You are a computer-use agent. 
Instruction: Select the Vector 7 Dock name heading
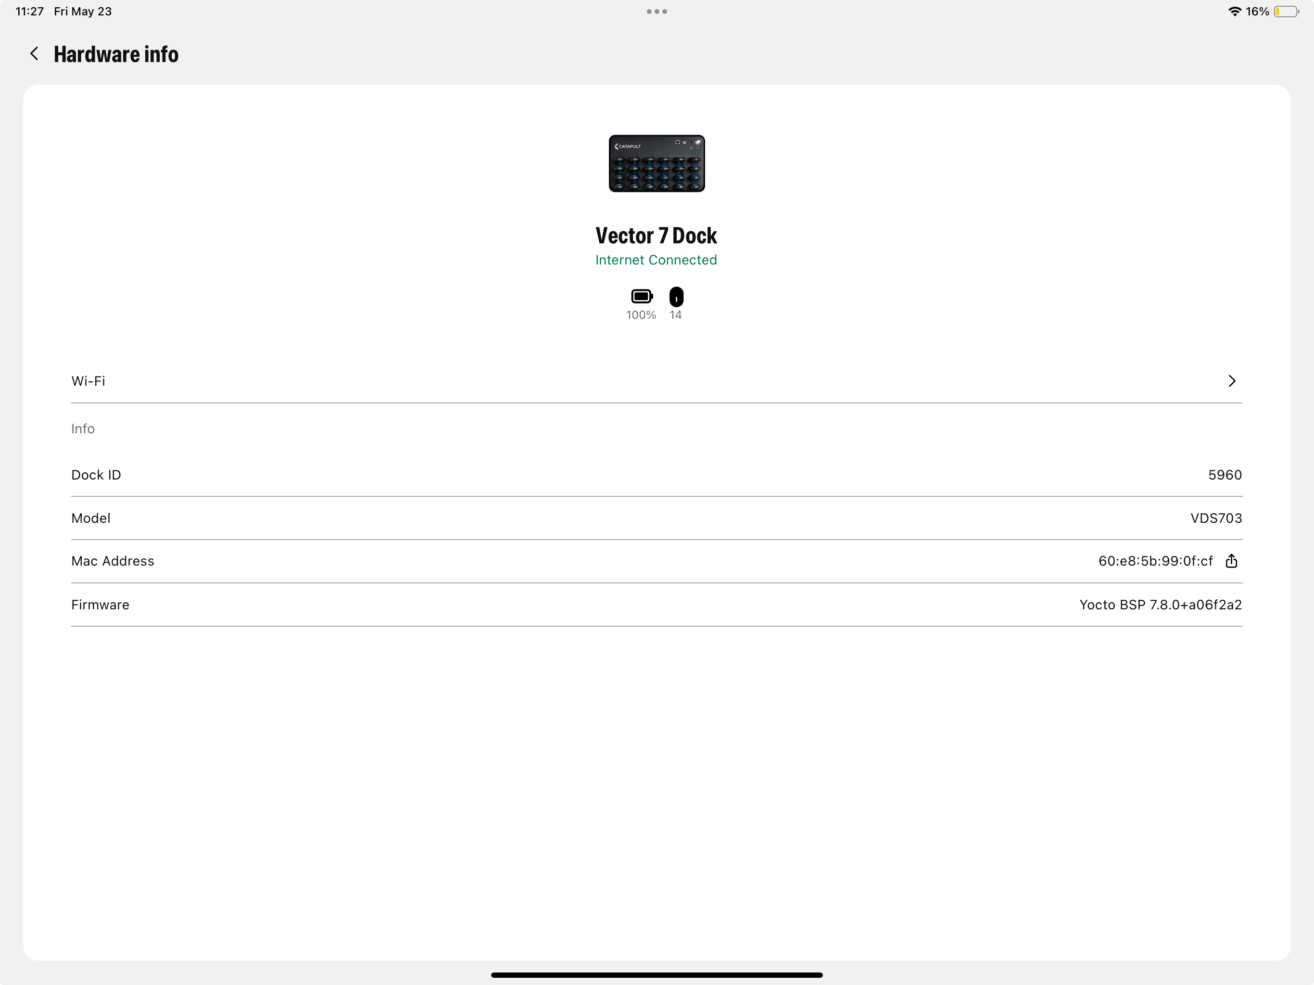656,236
